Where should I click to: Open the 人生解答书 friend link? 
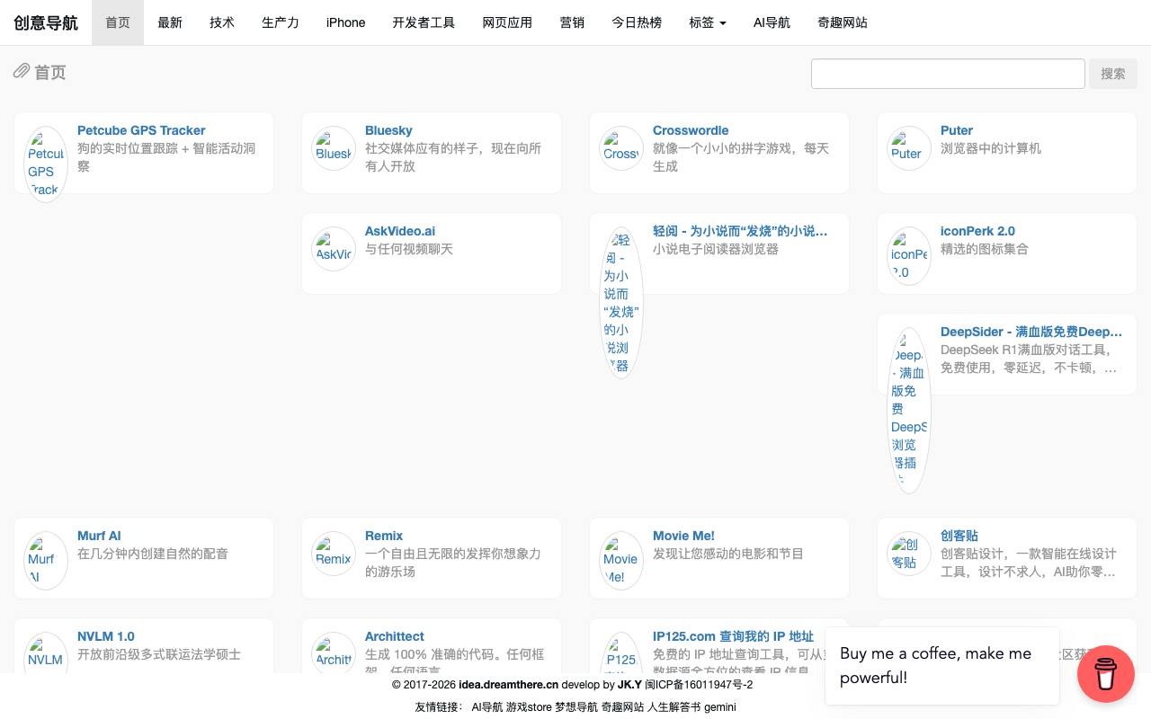(x=674, y=707)
